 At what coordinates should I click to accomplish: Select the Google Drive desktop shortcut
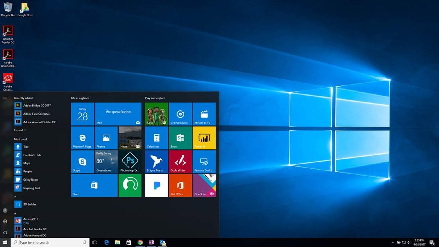25,9
